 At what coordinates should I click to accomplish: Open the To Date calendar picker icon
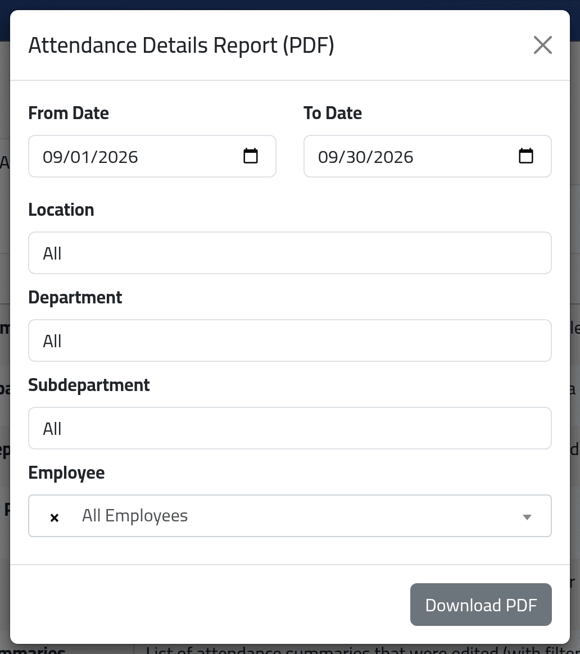[525, 156]
